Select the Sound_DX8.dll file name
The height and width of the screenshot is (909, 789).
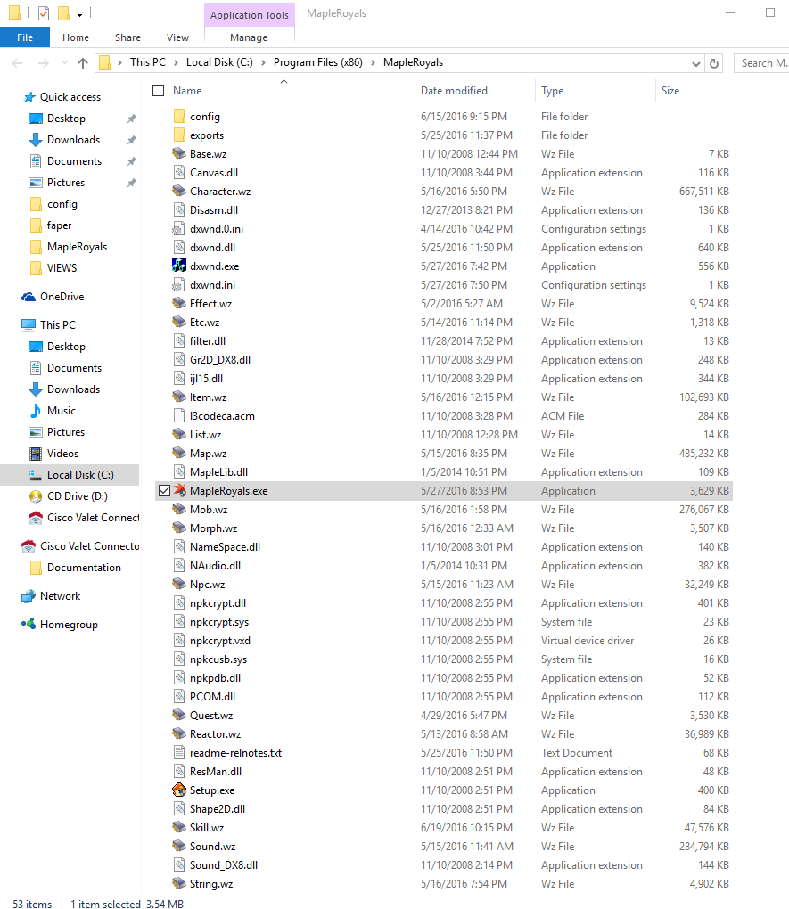click(x=224, y=865)
